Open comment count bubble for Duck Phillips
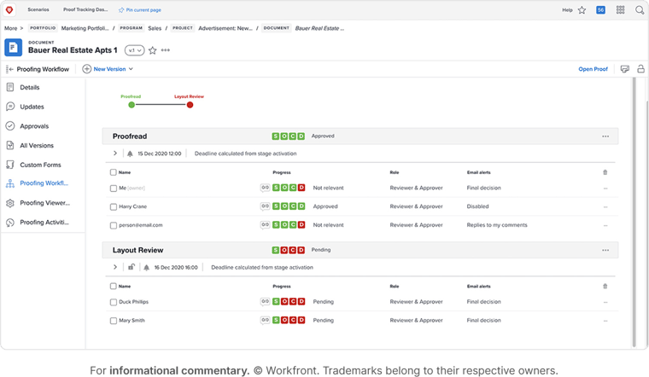Image resolution: width=649 pixels, height=377 pixels. pyautogui.click(x=265, y=302)
